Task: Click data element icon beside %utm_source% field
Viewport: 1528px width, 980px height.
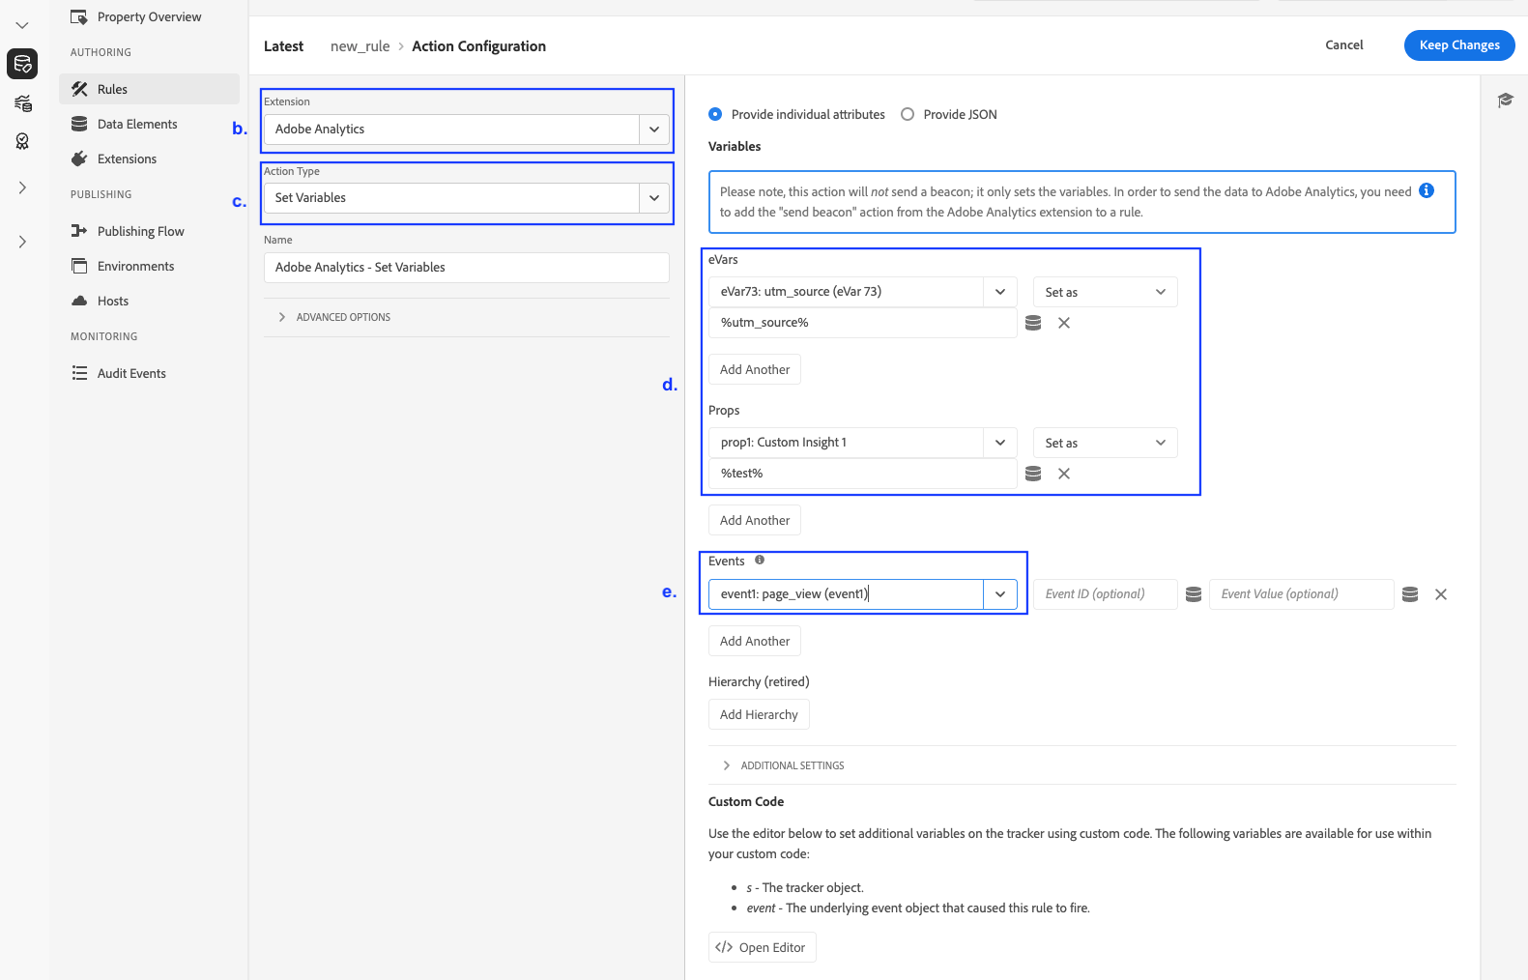Action: pos(1033,323)
